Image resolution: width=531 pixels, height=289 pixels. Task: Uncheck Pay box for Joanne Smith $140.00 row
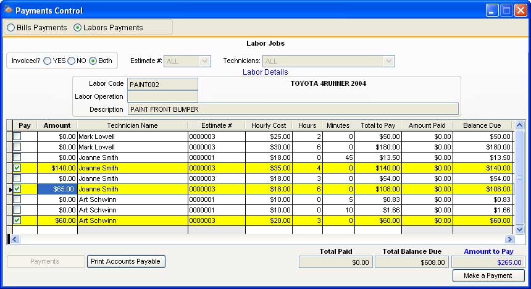[x=17, y=168]
